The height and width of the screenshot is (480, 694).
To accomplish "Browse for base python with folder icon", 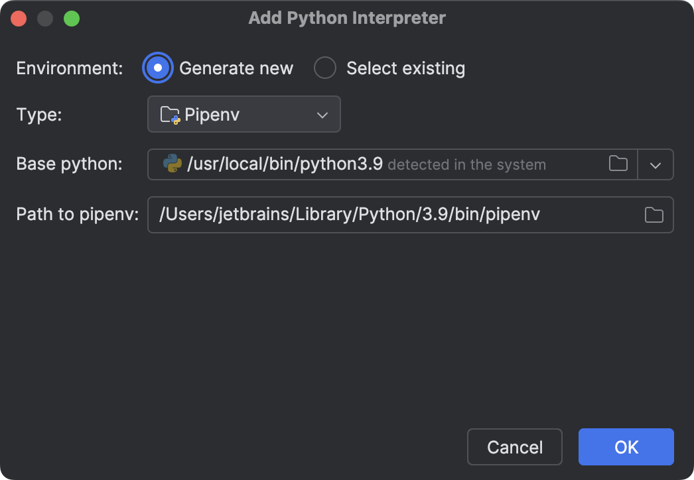I will click(x=618, y=164).
